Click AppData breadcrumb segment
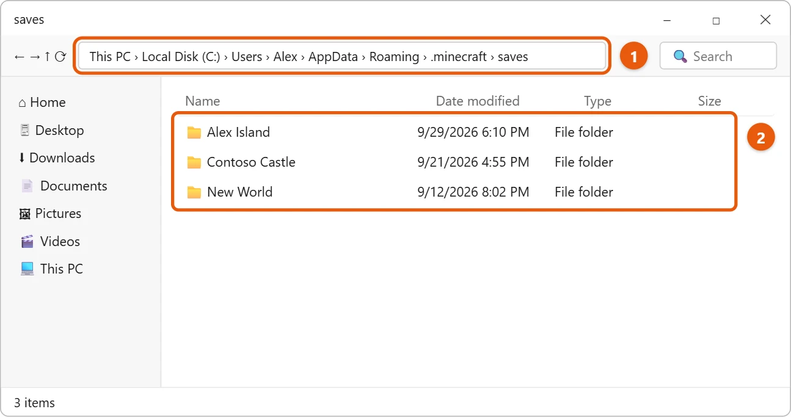 (334, 57)
